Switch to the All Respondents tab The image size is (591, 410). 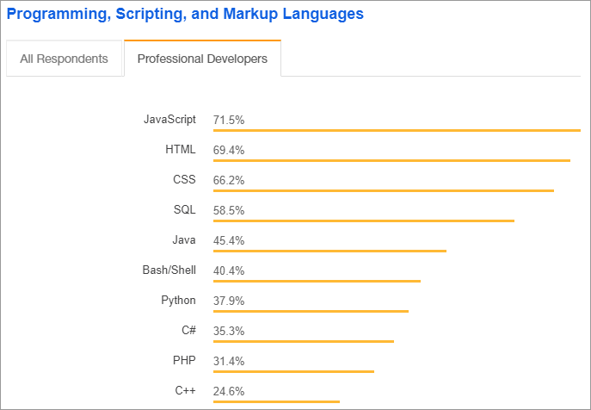click(x=65, y=59)
